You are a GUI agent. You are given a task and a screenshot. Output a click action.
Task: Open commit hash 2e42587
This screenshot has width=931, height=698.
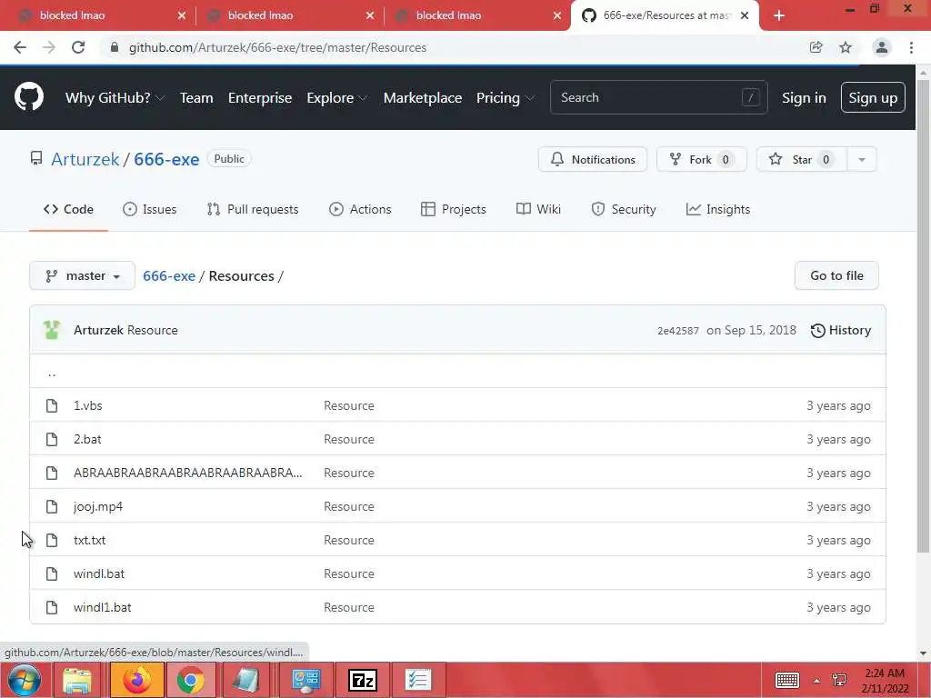(678, 331)
